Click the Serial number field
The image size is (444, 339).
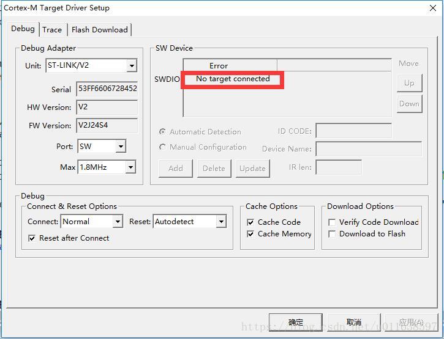pos(107,89)
